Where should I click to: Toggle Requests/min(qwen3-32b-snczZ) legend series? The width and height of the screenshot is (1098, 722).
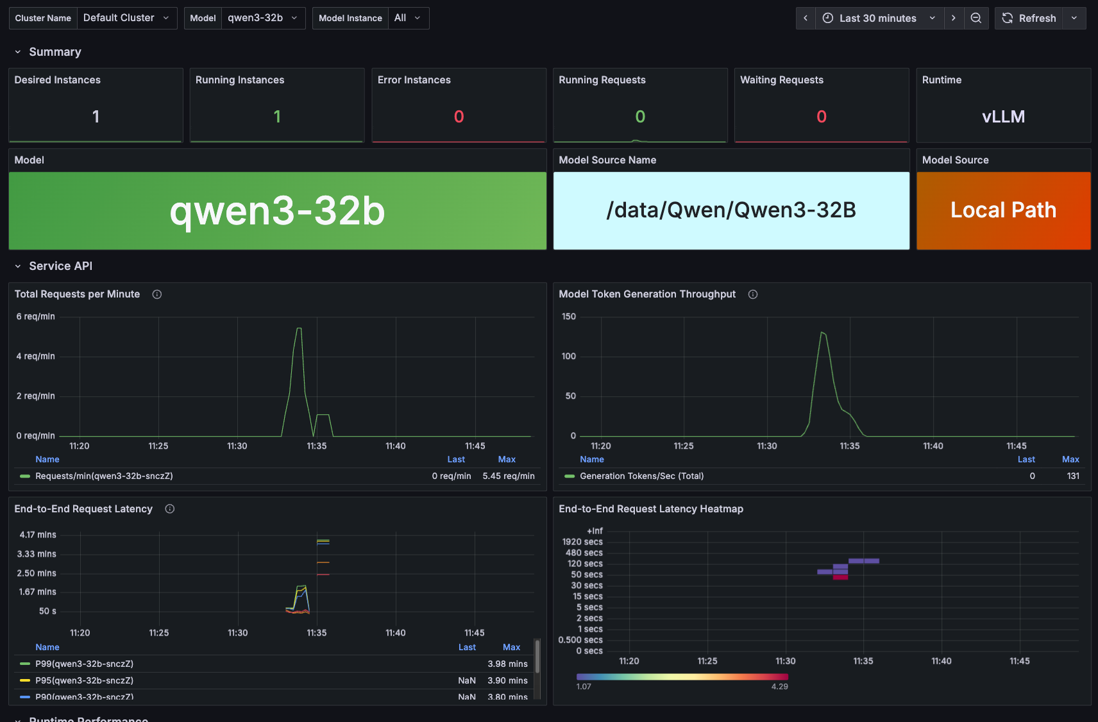104,476
